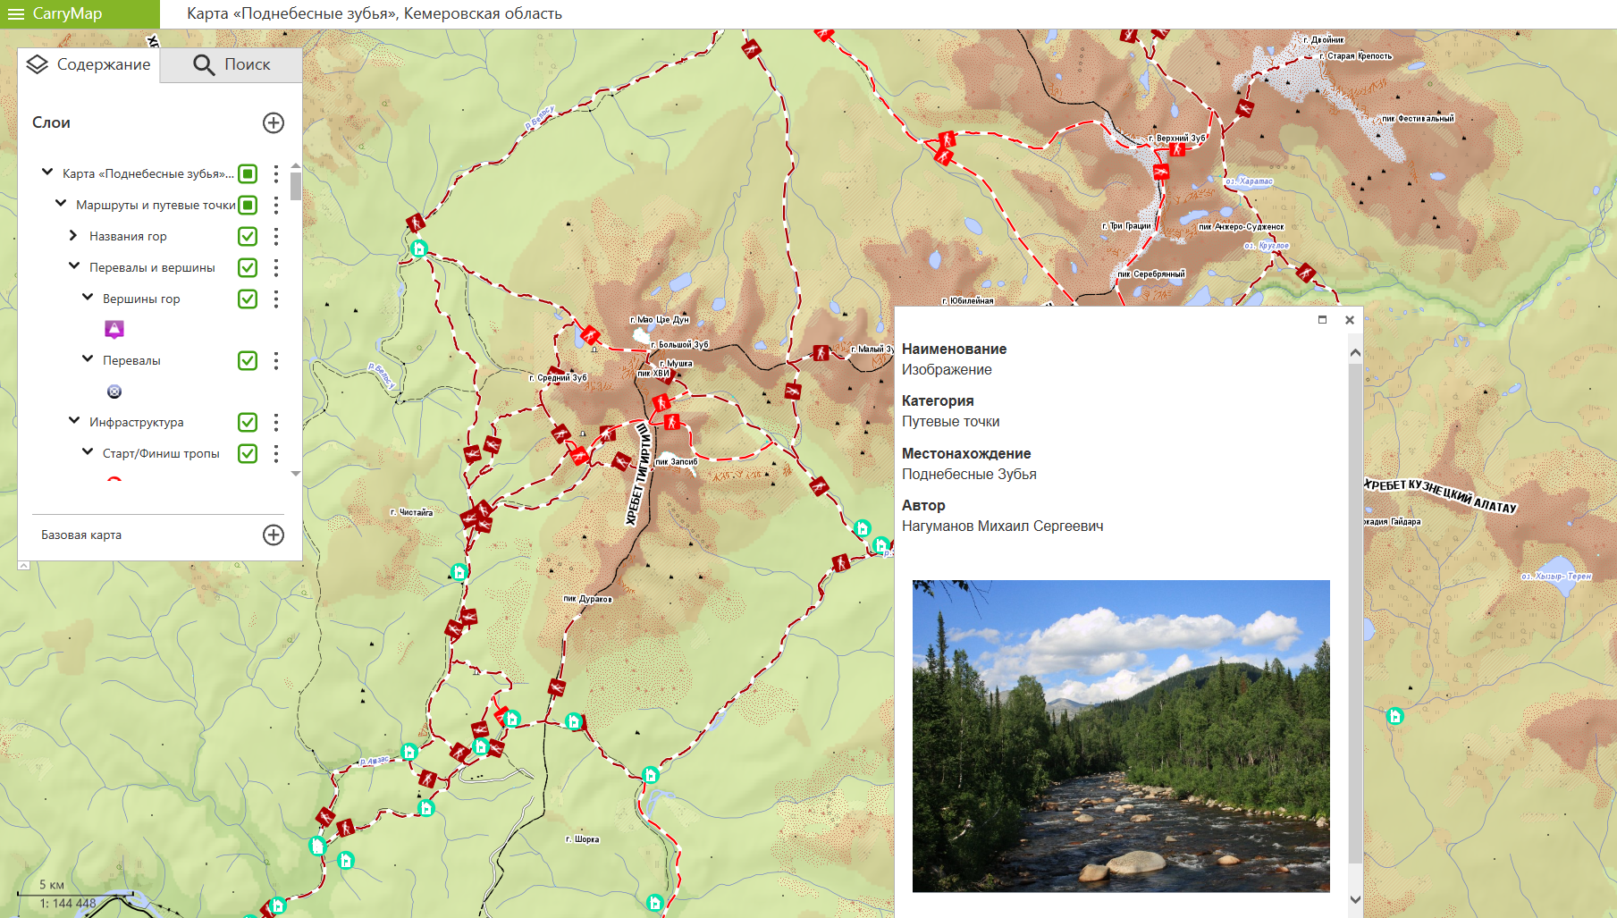1617x918 pixels.
Task: Toggle visibility of Вершины гор layer
Action: (248, 299)
